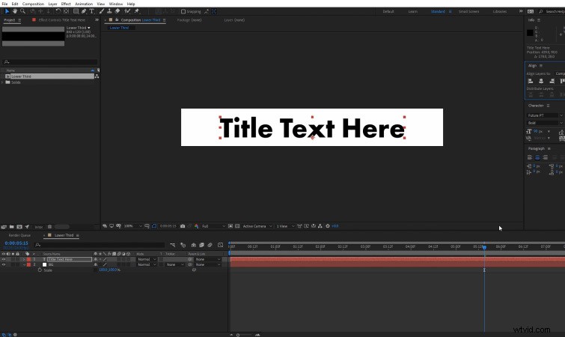Viewport: 565px width, 337px height.
Task: Click the Align Left icon
Action: [x=531, y=81]
